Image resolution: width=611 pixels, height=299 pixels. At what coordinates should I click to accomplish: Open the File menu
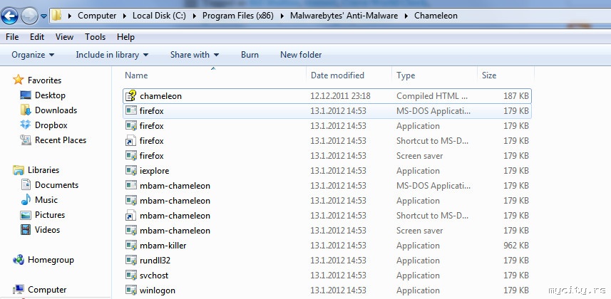click(12, 37)
